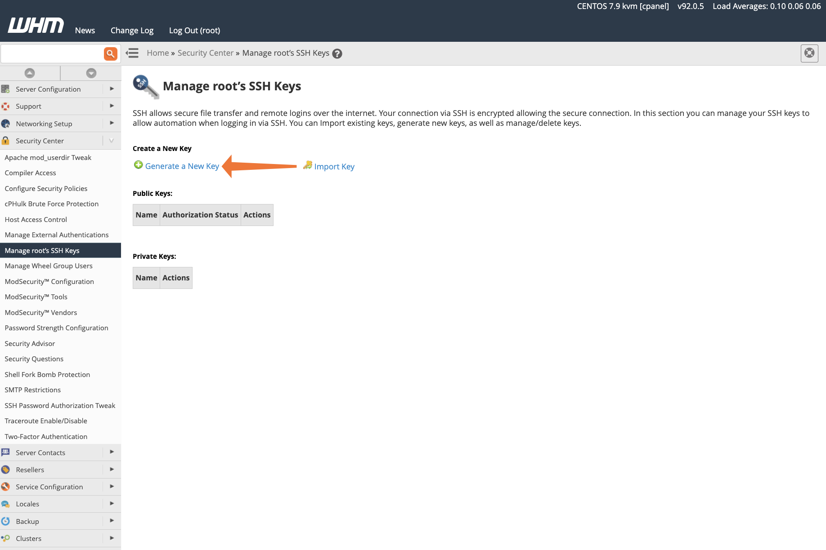Click the Backup clock icon in sidebar
Viewport: 826px width, 550px height.
(5, 521)
